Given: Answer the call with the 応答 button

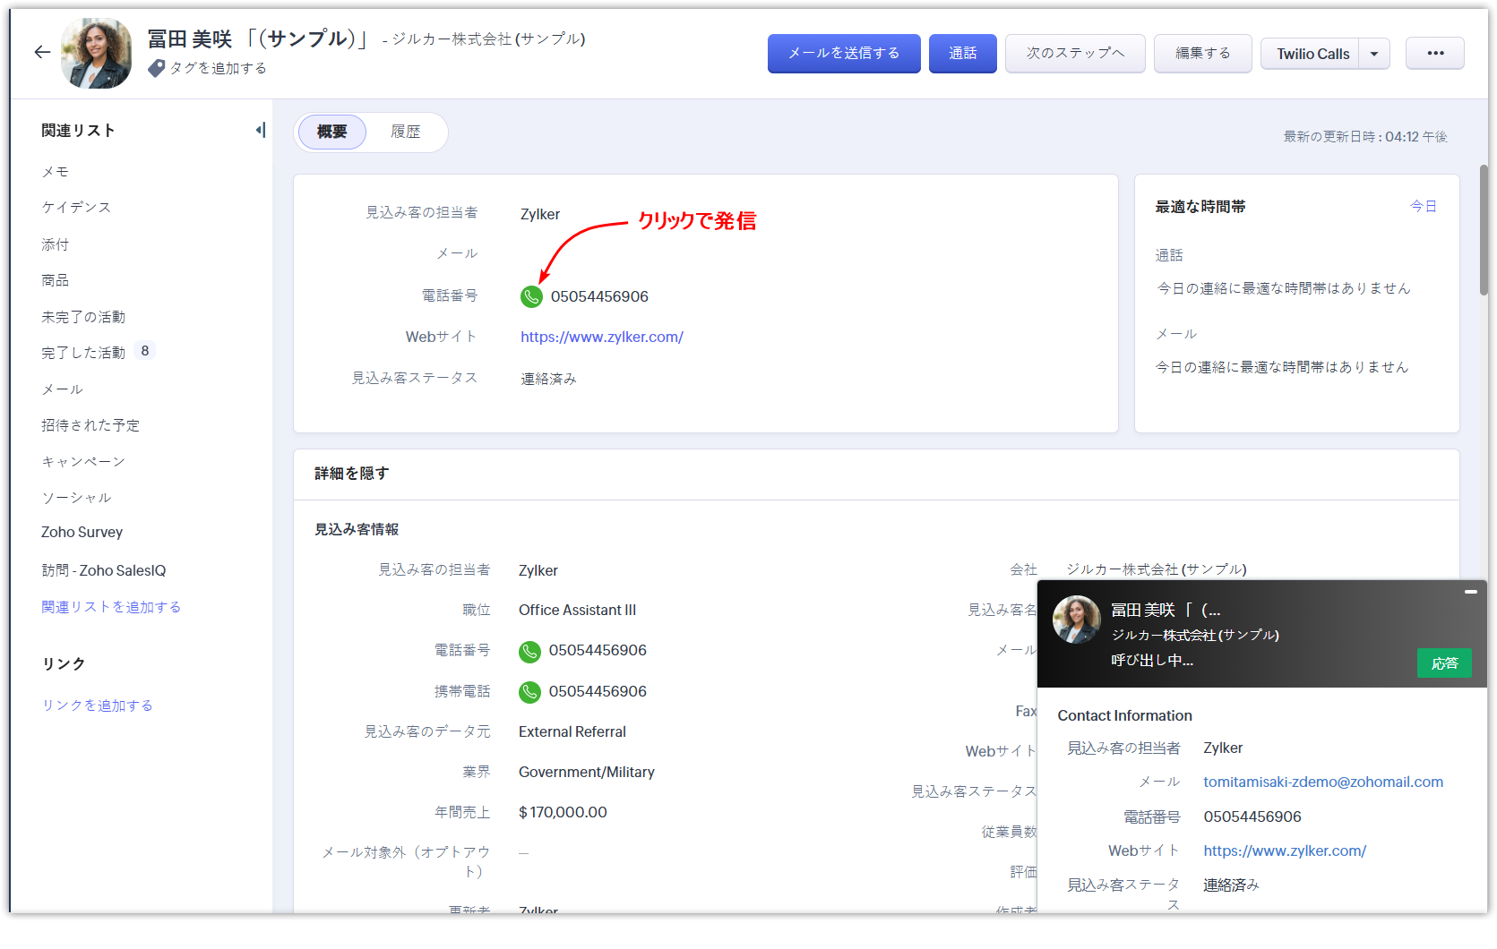Looking at the screenshot, I should [1444, 663].
